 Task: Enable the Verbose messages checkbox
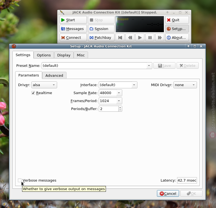[20, 180]
